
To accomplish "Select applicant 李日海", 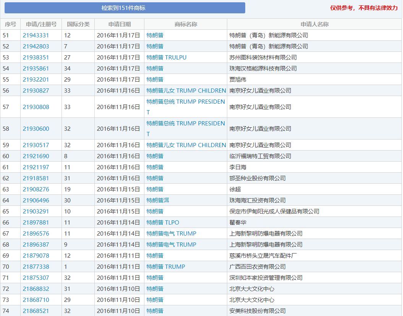I will (238, 167).
